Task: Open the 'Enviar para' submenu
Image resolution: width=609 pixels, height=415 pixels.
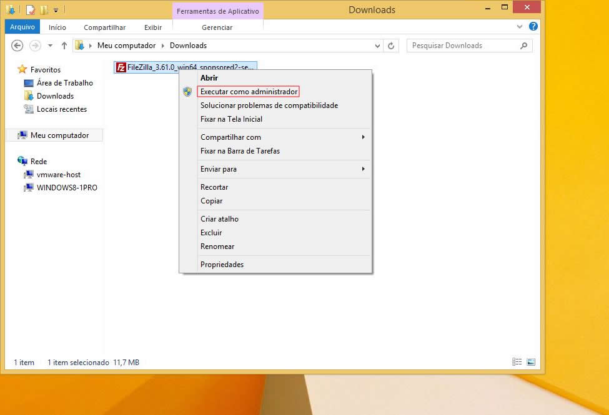Action: point(219,169)
